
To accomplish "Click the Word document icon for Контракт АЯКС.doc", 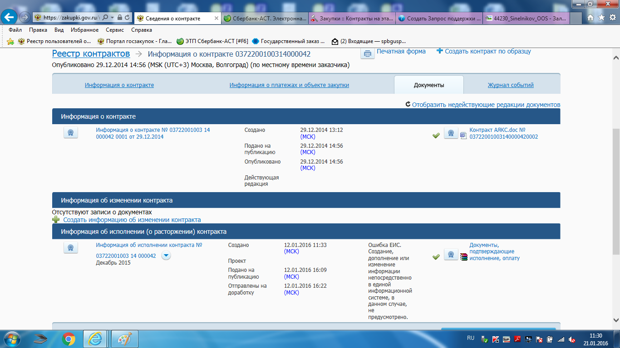I will [x=463, y=135].
